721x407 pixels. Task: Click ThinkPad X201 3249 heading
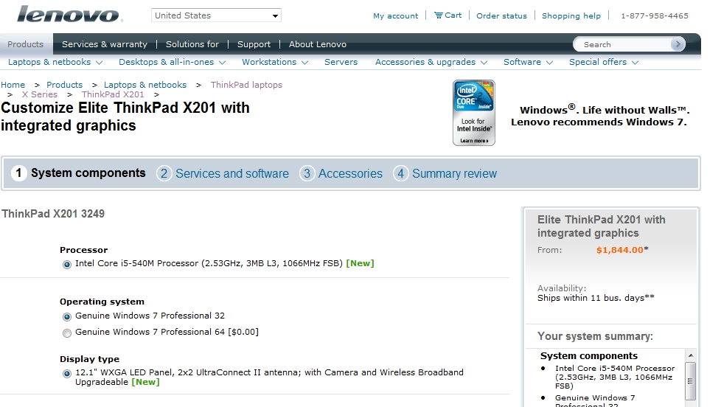[x=53, y=213]
